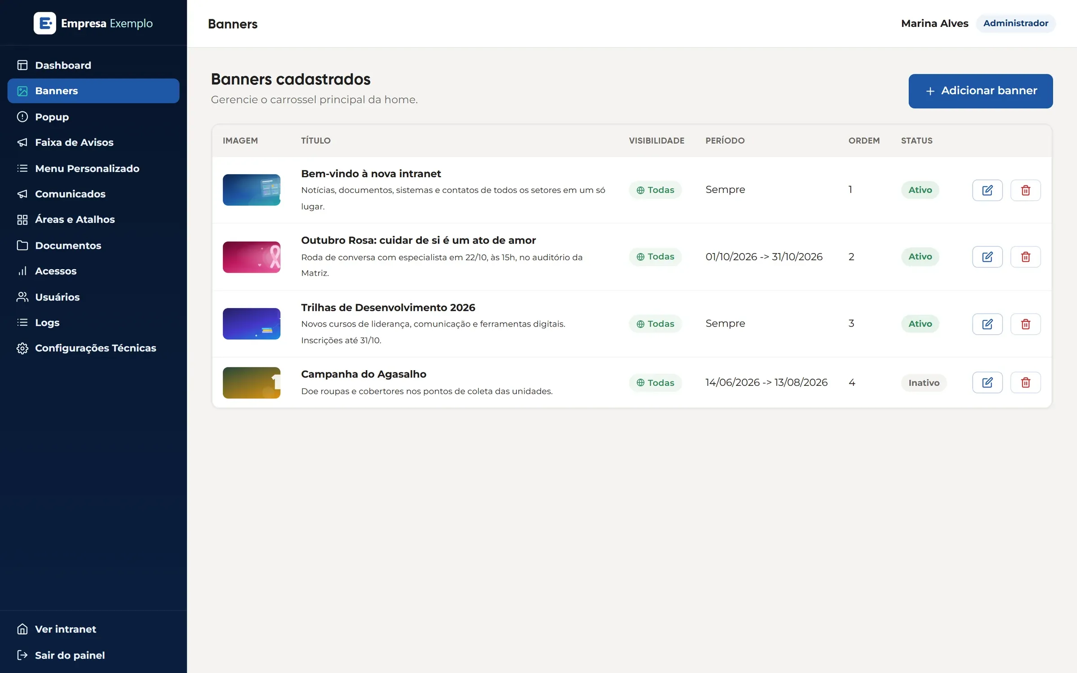
Task: Navigate to Comunicados
Action: pos(93,194)
